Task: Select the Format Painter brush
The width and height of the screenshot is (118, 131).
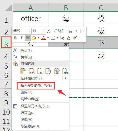Action: (x=75, y=38)
